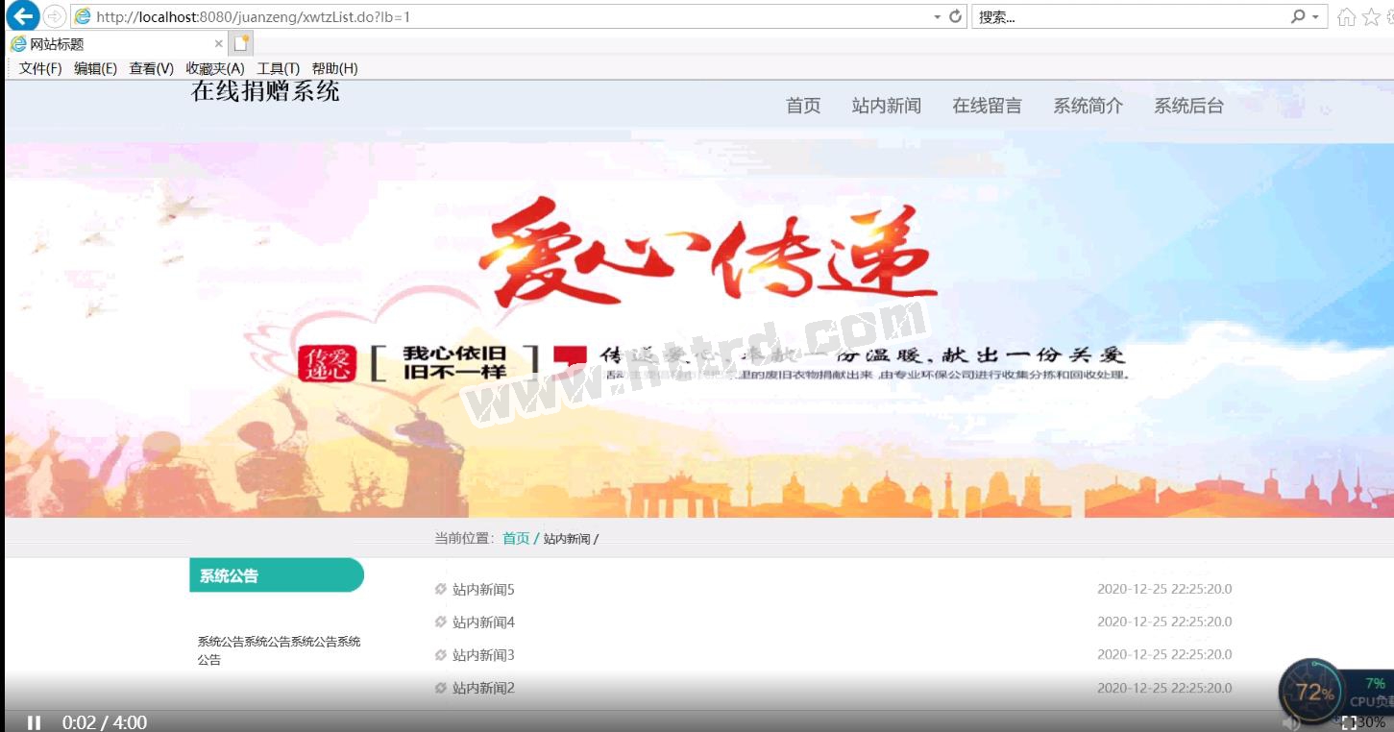Open 在线留言 navigation link

click(987, 106)
